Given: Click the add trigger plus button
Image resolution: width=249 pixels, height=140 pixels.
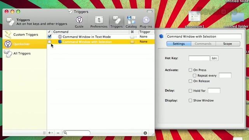Looking at the screenshot, I should (50, 133).
